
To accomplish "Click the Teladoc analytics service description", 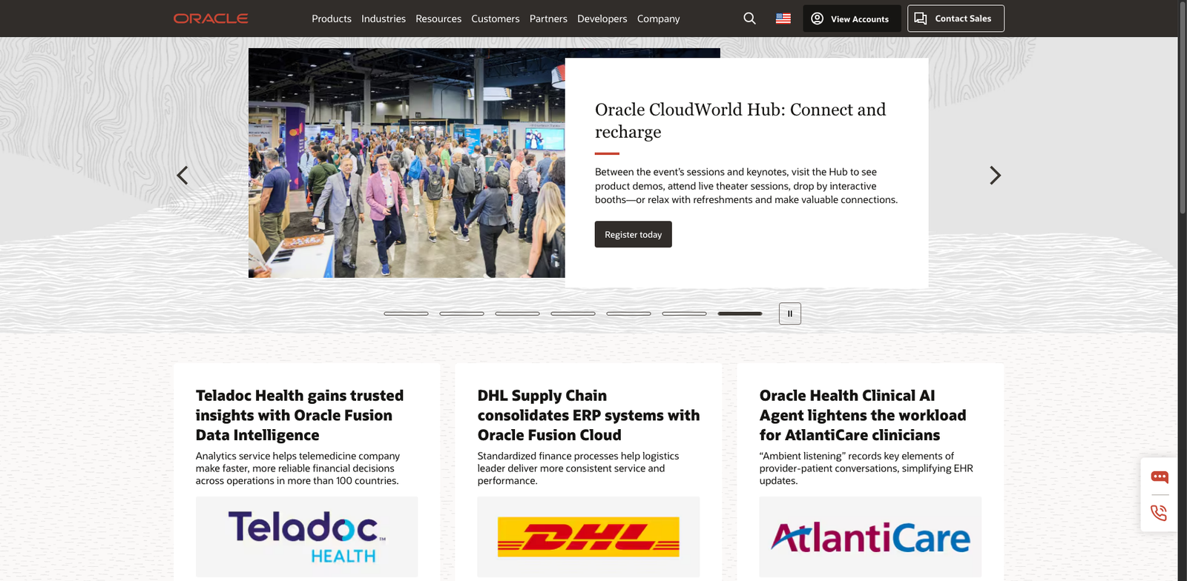I will (297, 468).
